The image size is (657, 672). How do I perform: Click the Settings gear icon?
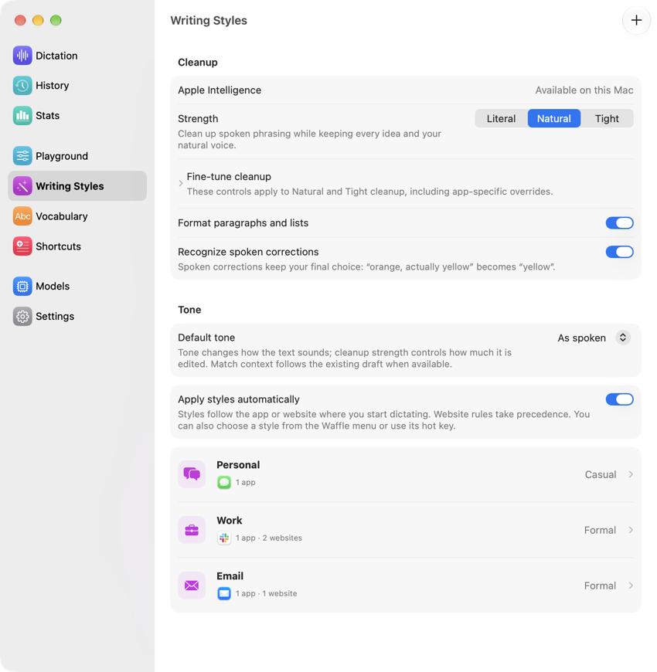pyautogui.click(x=22, y=316)
